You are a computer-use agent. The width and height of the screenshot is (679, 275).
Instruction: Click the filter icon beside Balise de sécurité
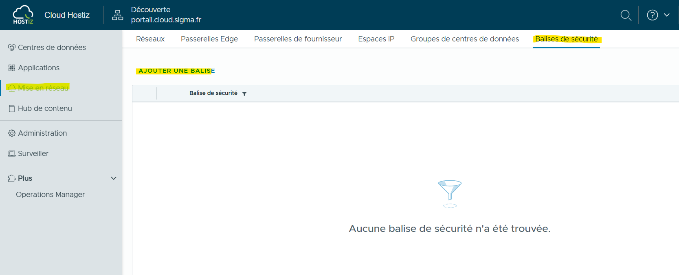[244, 94]
